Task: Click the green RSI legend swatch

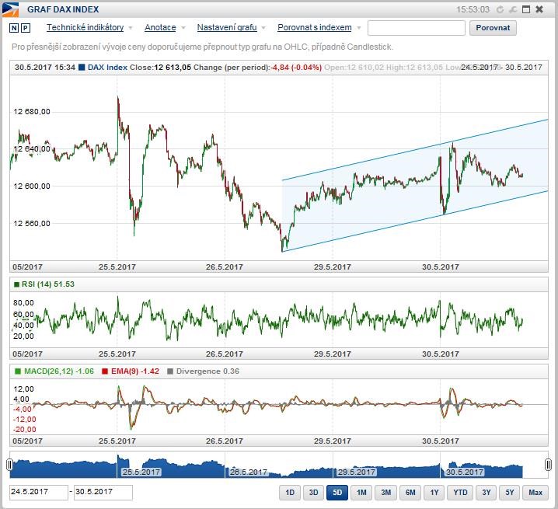Action: pos(16,284)
